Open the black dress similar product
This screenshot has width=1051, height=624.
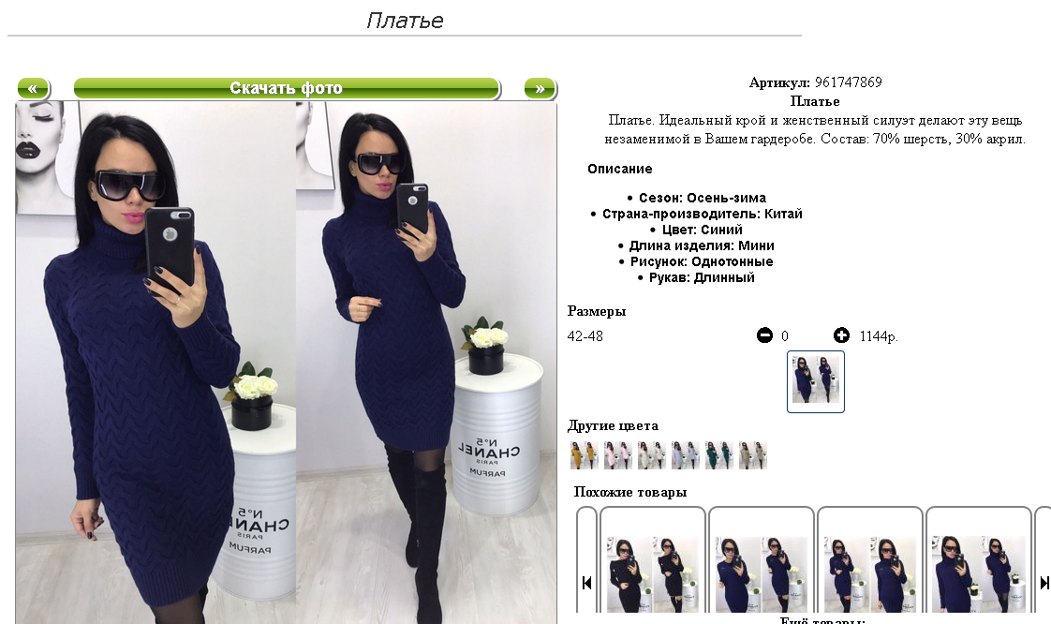[653, 574]
